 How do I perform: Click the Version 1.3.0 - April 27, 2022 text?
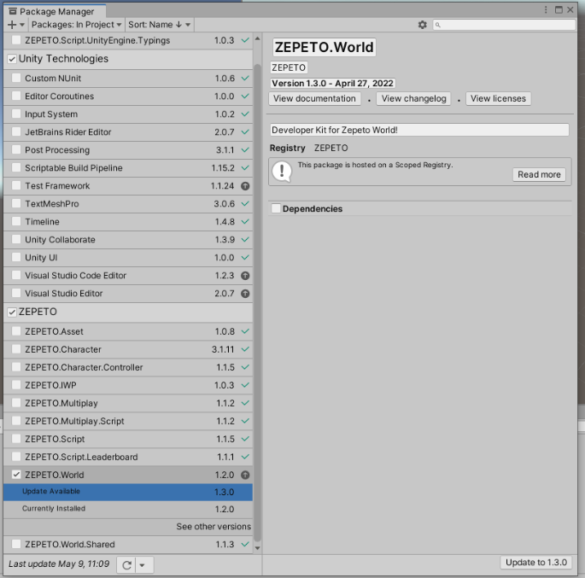pyautogui.click(x=332, y=83)
